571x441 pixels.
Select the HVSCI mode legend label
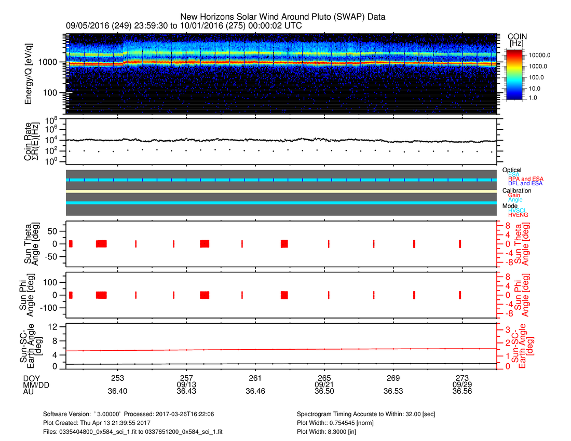coord(519,210)
